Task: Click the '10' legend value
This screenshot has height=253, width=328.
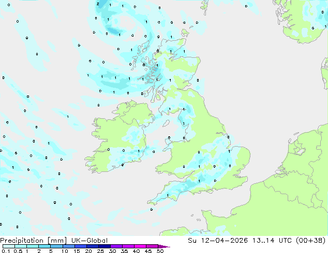Action: coord(65,251)
